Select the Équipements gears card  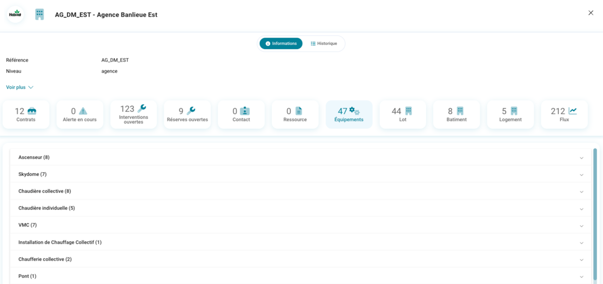click(x=349, y=114)
